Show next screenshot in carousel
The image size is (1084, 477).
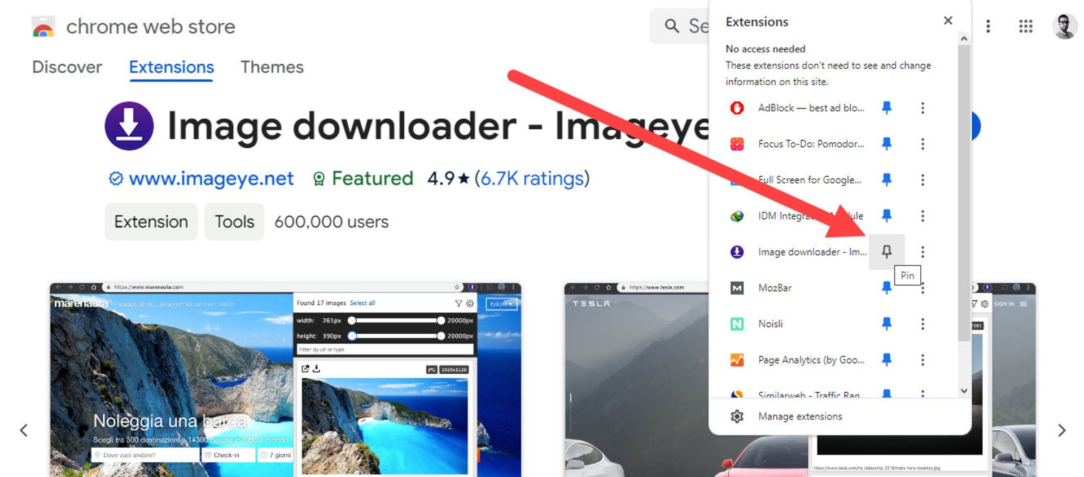(1061, 431)
